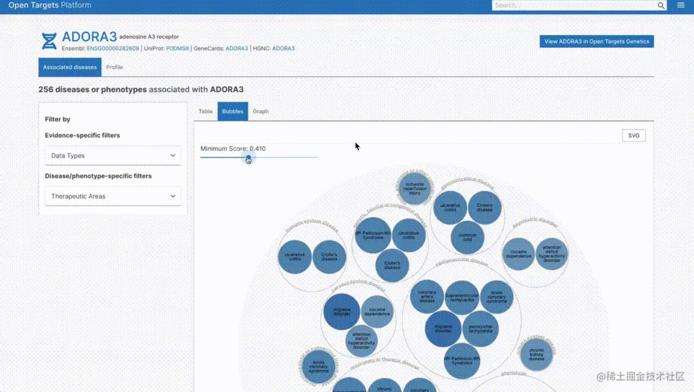Viewport: 694px width, 392px height.
Task: Download the SVG export
Action: [x=634, y=135]
